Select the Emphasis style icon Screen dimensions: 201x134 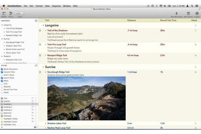pos(2,116)
